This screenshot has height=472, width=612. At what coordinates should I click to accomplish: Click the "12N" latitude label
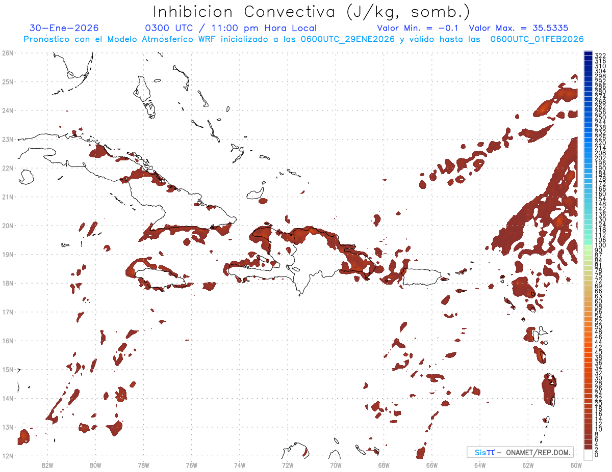click(7, 456)
